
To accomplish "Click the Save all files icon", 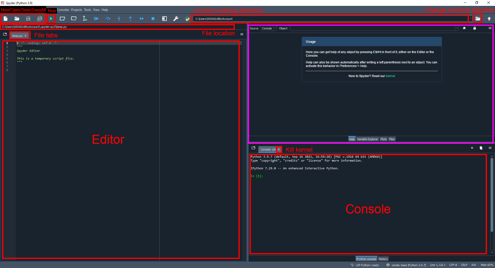I will pos(39,19).
